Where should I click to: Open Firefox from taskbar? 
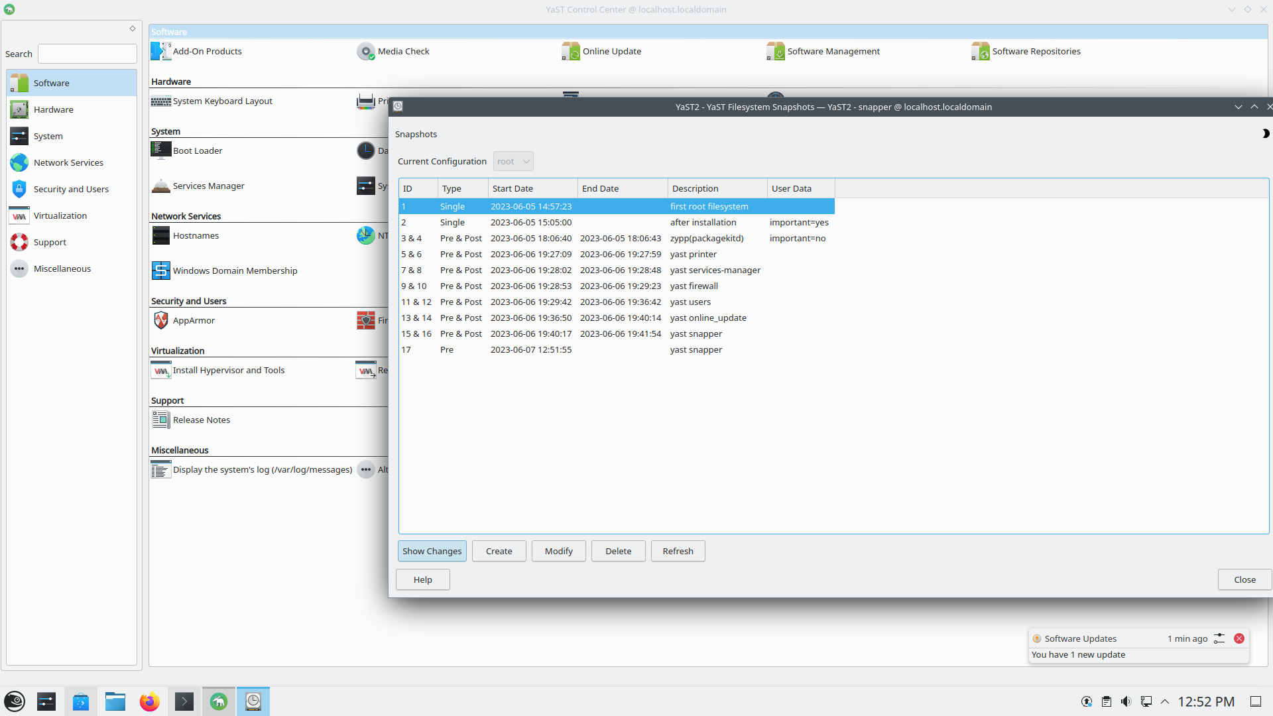(x=150, y=701)
